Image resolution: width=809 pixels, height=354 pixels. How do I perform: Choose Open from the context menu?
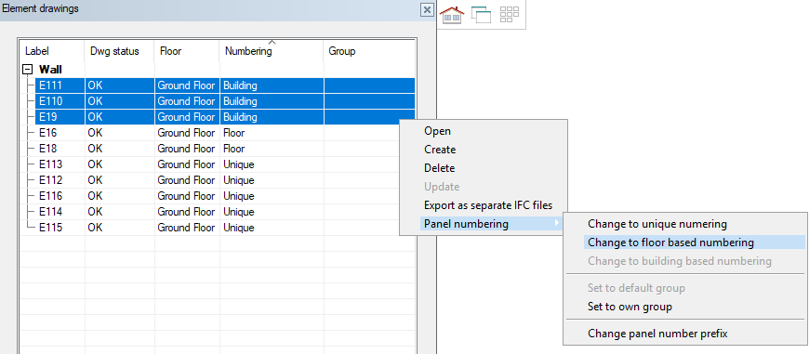[437, 131]
